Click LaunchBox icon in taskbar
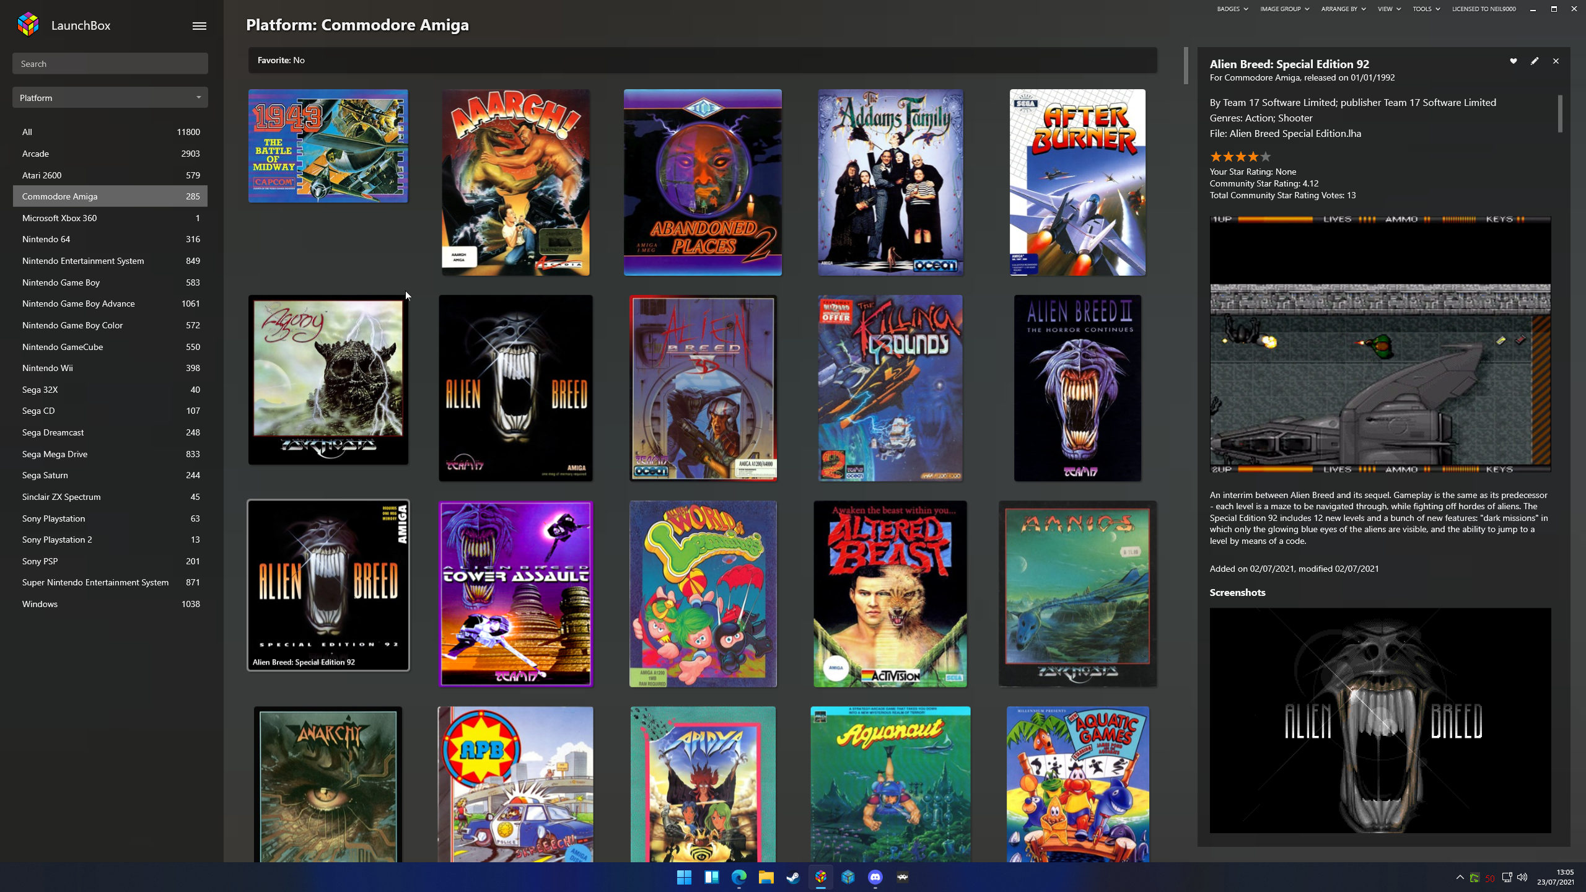Screen dimensions: 1586x892 820,877
